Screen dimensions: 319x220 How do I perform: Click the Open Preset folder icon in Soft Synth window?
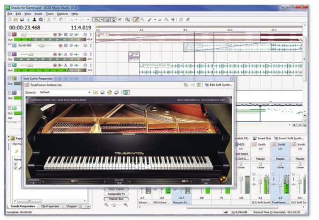pyautogui.click(x=95, y=92)
